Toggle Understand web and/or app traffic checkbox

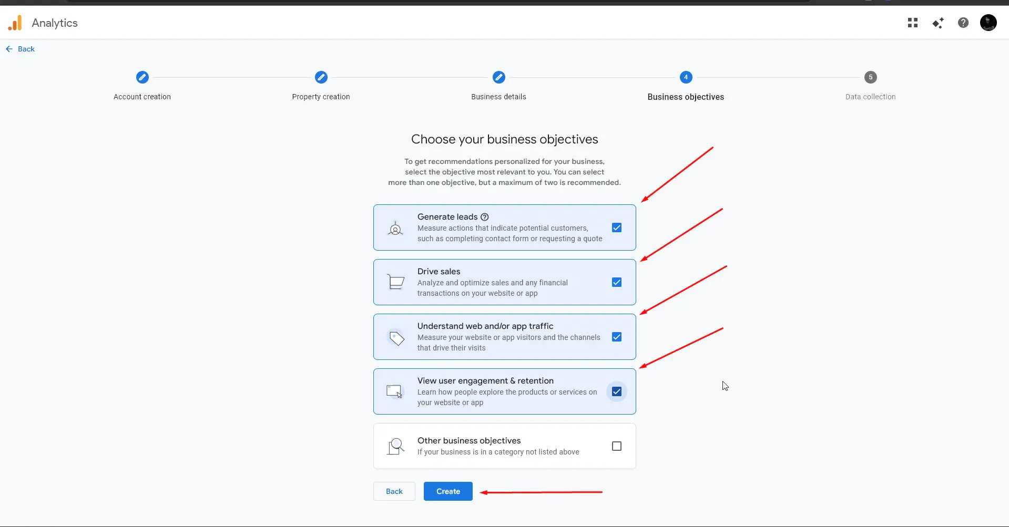point(617,337)
